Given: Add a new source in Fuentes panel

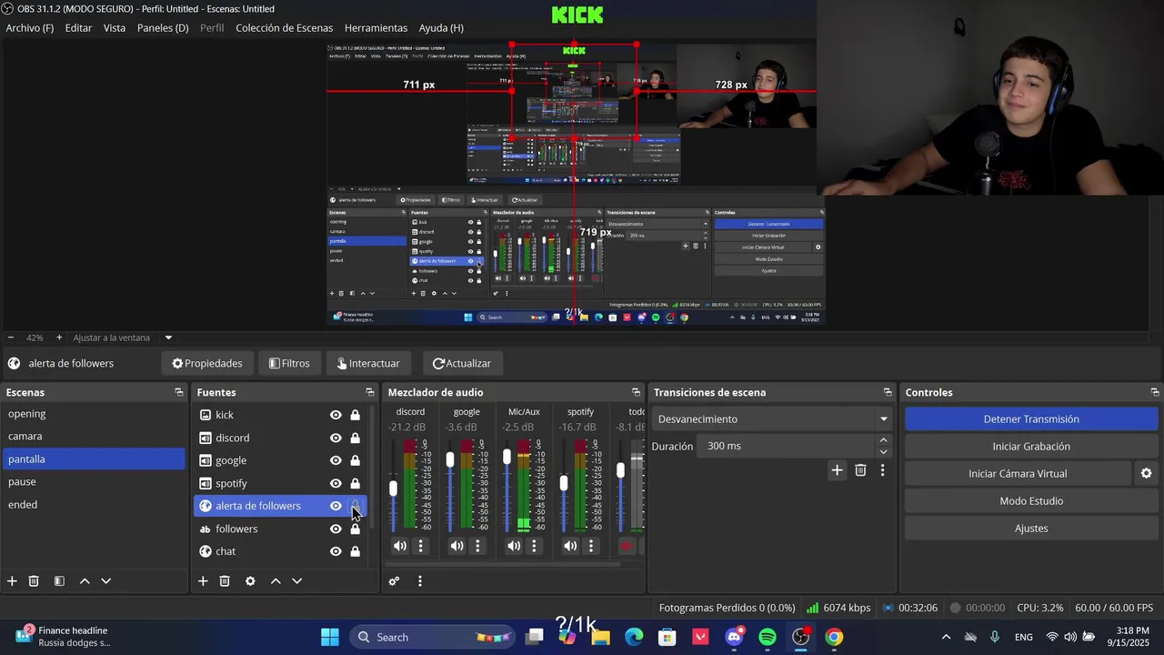Looking at the screenshot, I should click(x=203, y=581).
